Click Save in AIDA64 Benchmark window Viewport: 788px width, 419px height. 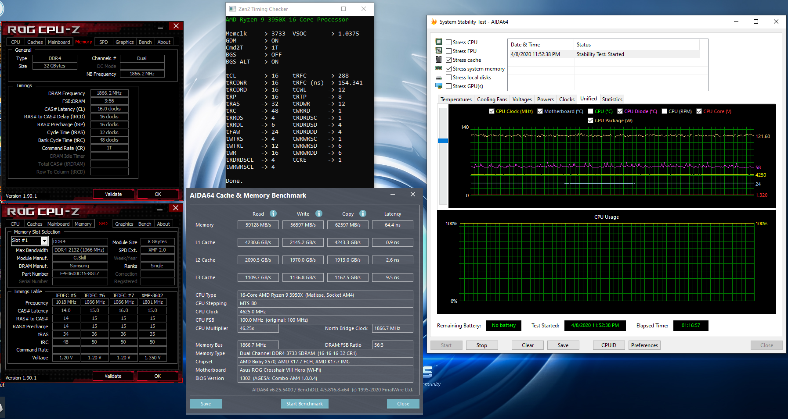pos(206,404)
